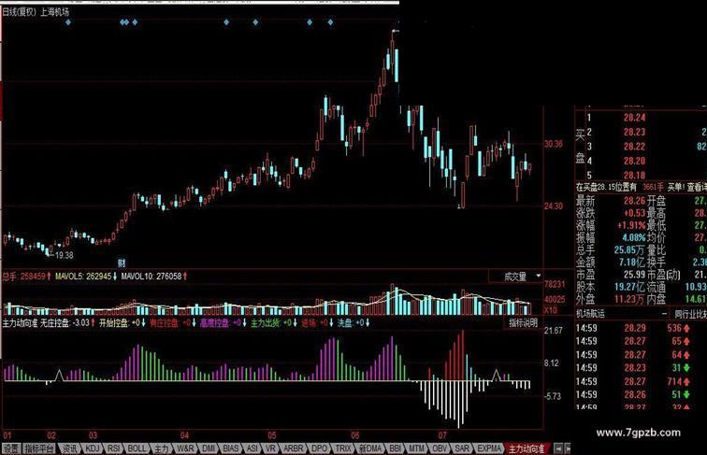Select the OBV indicator tab

tap(440, 448)
